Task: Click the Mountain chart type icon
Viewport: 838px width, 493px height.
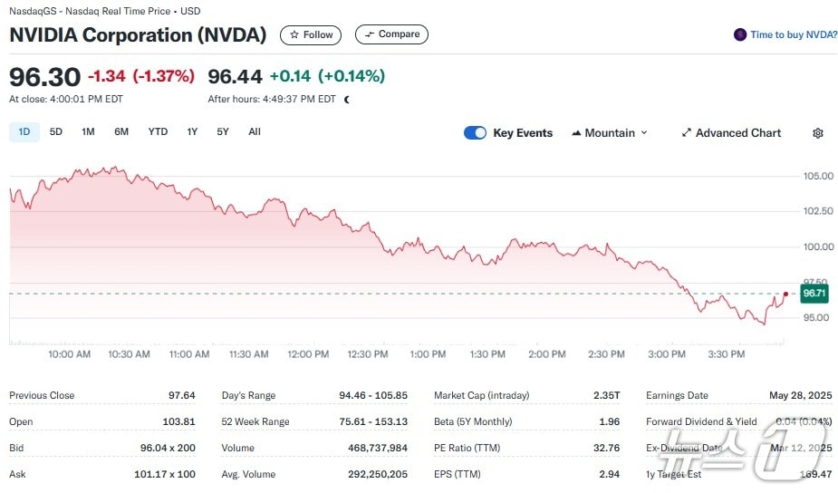Action: tap(576, 133)
